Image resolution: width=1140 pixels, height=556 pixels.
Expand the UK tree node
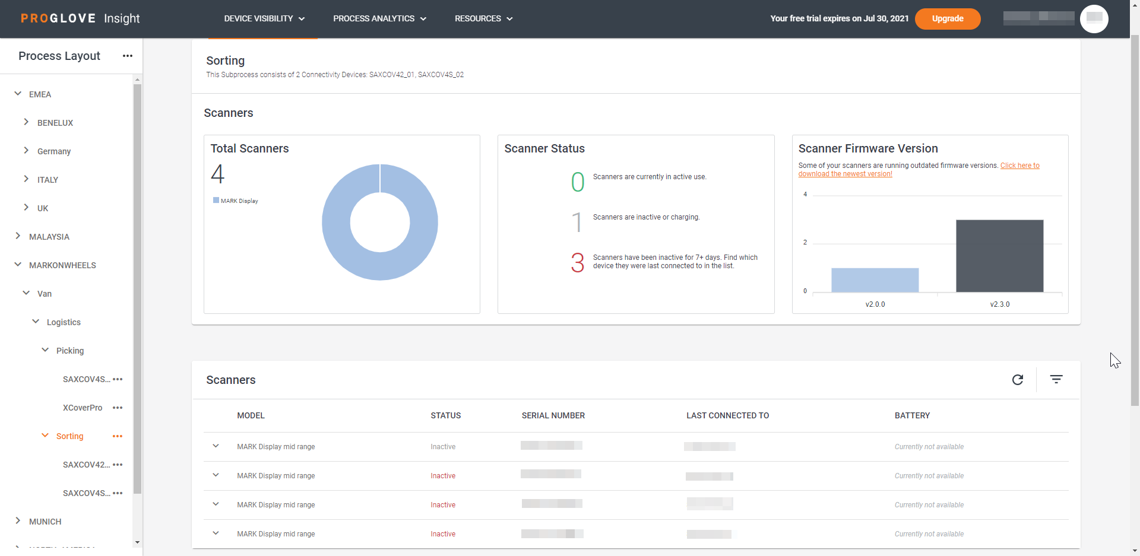point(26,208)
